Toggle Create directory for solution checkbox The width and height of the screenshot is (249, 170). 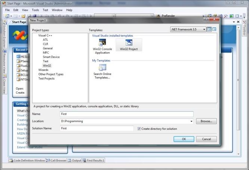(x=139, y=129)
